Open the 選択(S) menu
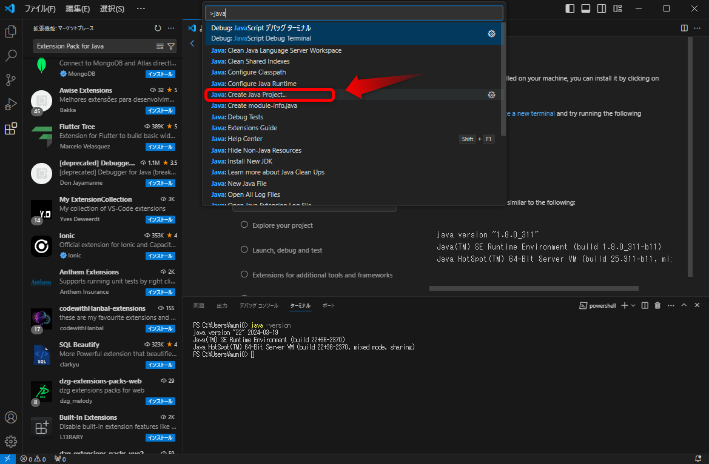 tap(112, 8)
